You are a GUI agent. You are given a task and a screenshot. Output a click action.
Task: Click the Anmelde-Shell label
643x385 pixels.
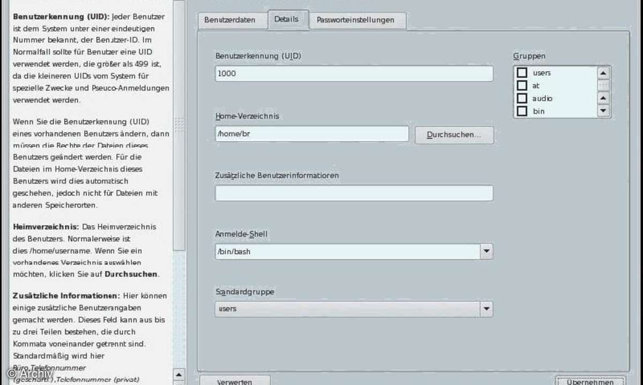pos(241,234)
